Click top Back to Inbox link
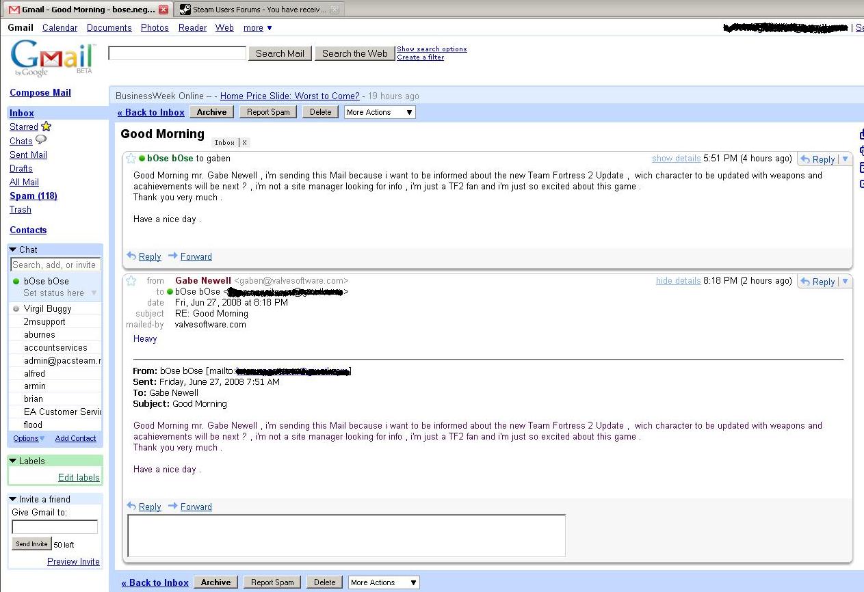The image size is (864, 592). [151, 112]
